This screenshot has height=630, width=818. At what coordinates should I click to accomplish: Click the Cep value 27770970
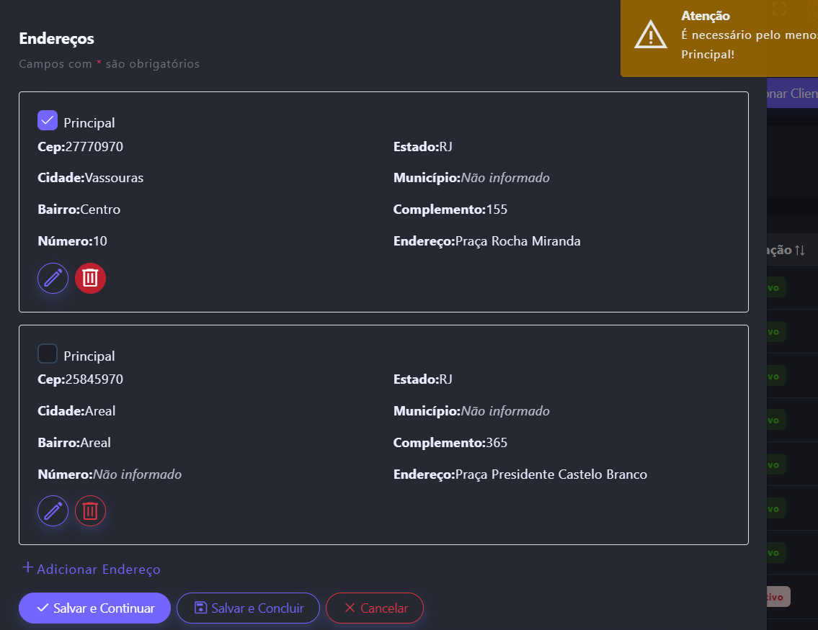point(94,147)
